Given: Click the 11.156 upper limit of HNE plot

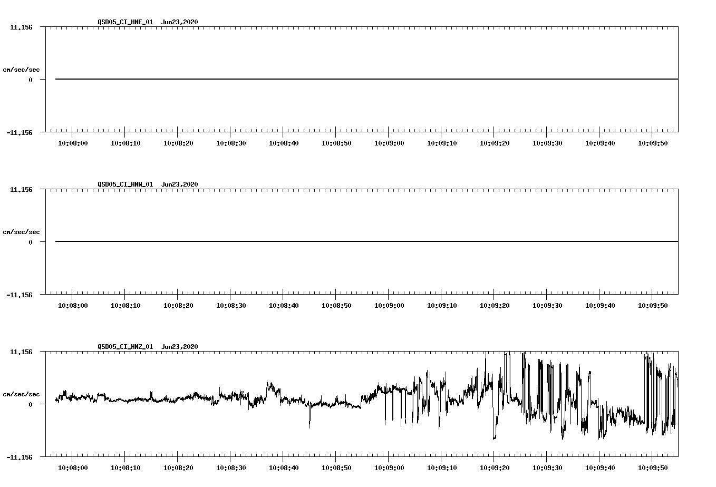Looking at the screenshot, I should coord(21,27).
